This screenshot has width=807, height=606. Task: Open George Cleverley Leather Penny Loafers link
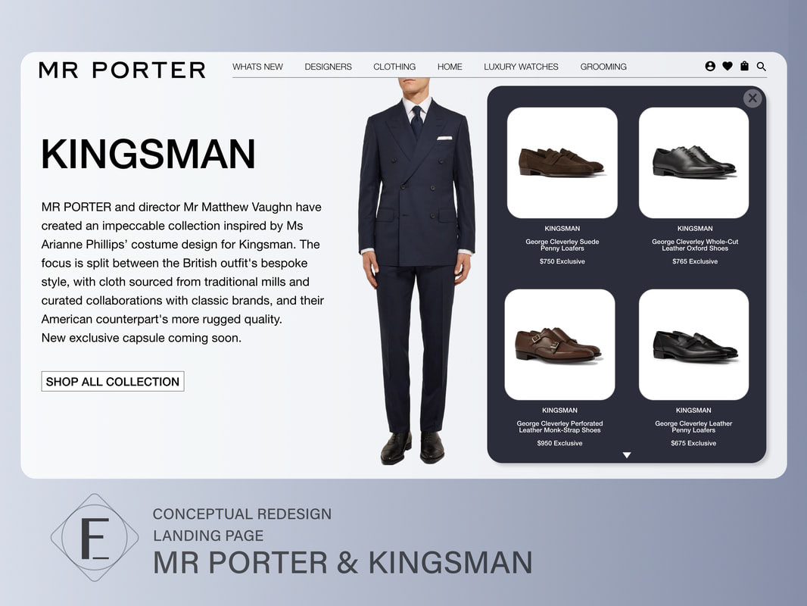pyautogui.click(x=693, y=426)
